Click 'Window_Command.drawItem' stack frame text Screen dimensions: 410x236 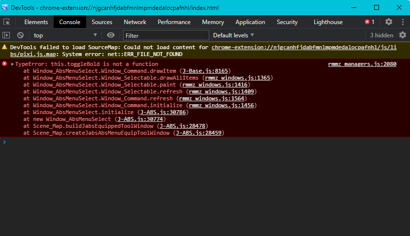tap(139, 71)
